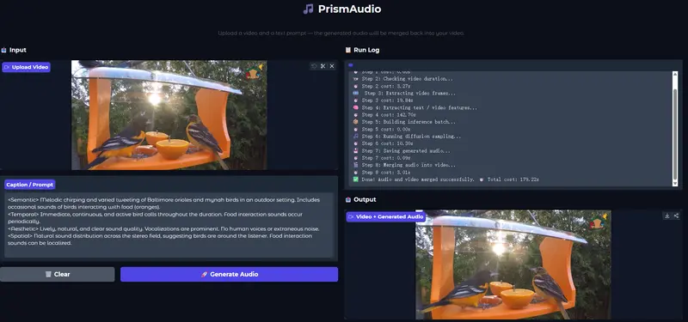Click the icon next to the Output heading
The width and height of the screenshot is (688, 322).
(x=348, y=199)
